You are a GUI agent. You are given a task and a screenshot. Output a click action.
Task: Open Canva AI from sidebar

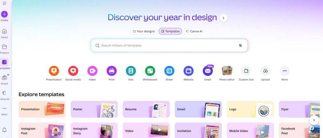pos(4,95)
